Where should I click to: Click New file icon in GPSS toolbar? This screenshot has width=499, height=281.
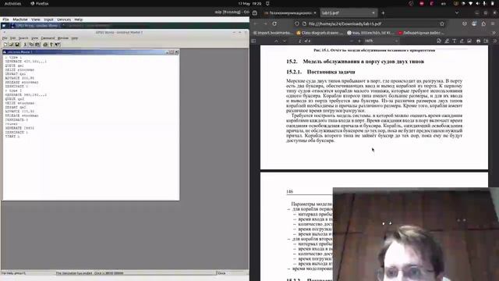(5, 44)
